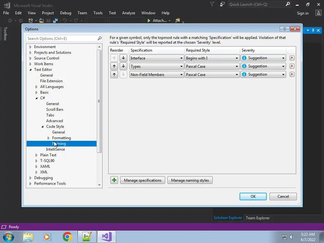
Task: Add a new naming rule
Action: [x=114, y=180]
